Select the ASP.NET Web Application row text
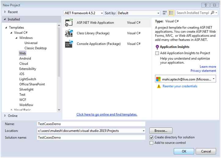 pyautogui.click(x=95, y=23)
